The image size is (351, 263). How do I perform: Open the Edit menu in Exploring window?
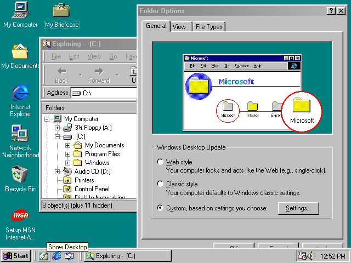pos(74,56)
